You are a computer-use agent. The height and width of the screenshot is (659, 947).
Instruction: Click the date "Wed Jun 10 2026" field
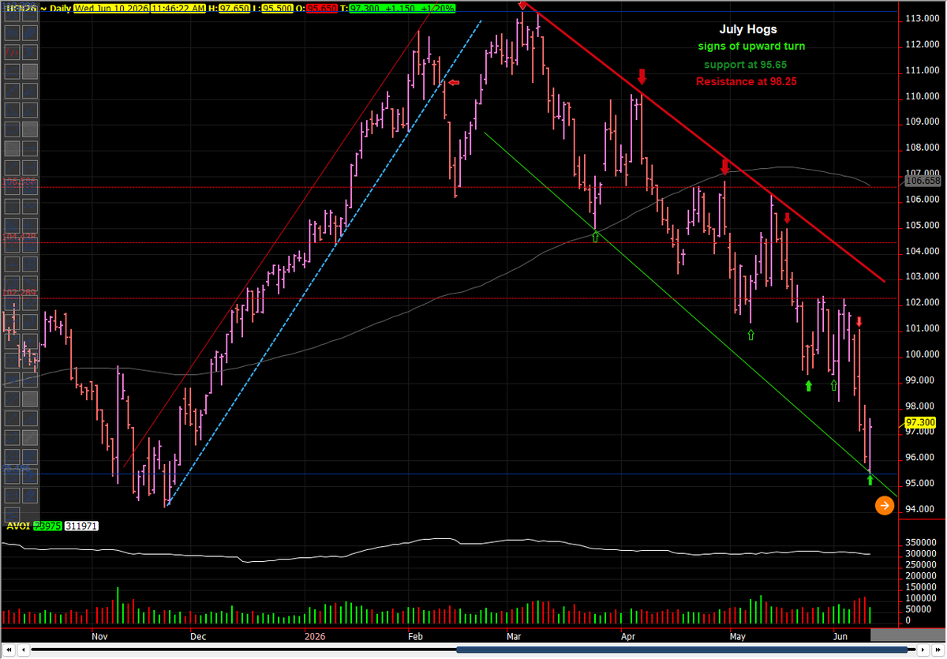pyautogui.click(x=111, y=8)
